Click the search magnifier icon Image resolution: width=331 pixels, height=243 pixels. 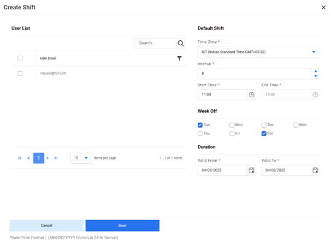[181, 43]
